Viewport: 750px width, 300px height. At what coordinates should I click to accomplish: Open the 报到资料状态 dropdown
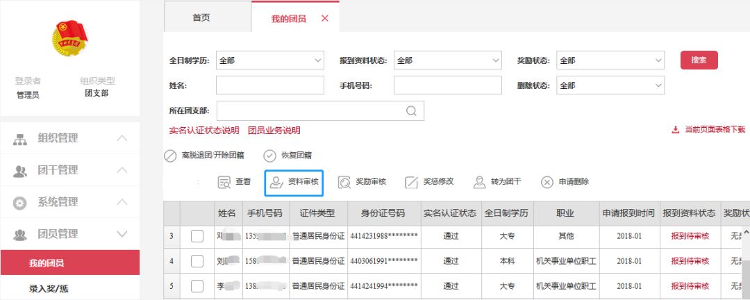(x=448, y=61)
